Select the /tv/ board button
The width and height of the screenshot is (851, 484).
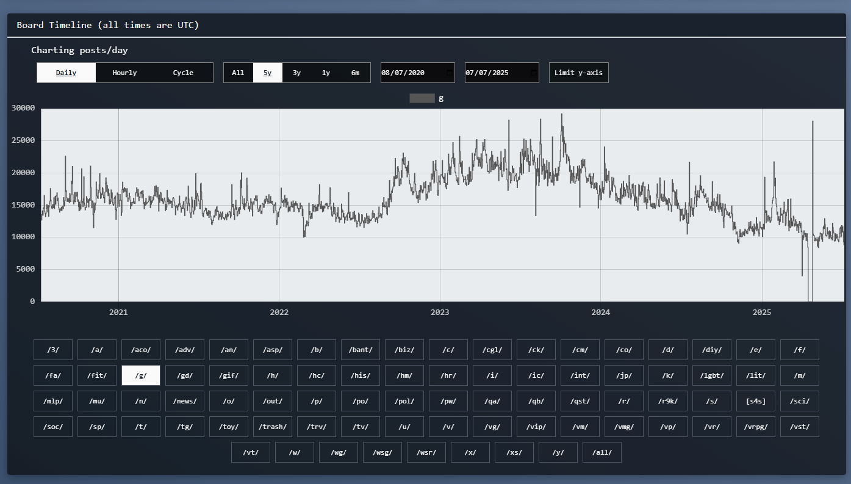361,427
